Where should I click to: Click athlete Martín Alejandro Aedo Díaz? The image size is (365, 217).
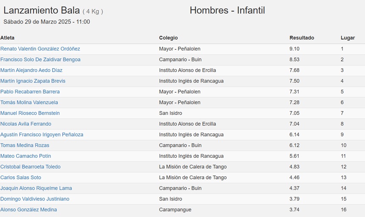click(x=31, y=70)
